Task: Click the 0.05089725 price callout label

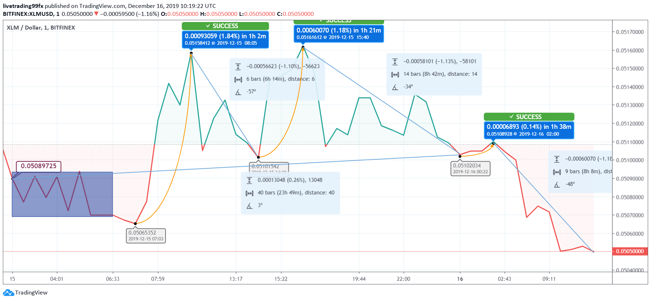Action: 39,166
